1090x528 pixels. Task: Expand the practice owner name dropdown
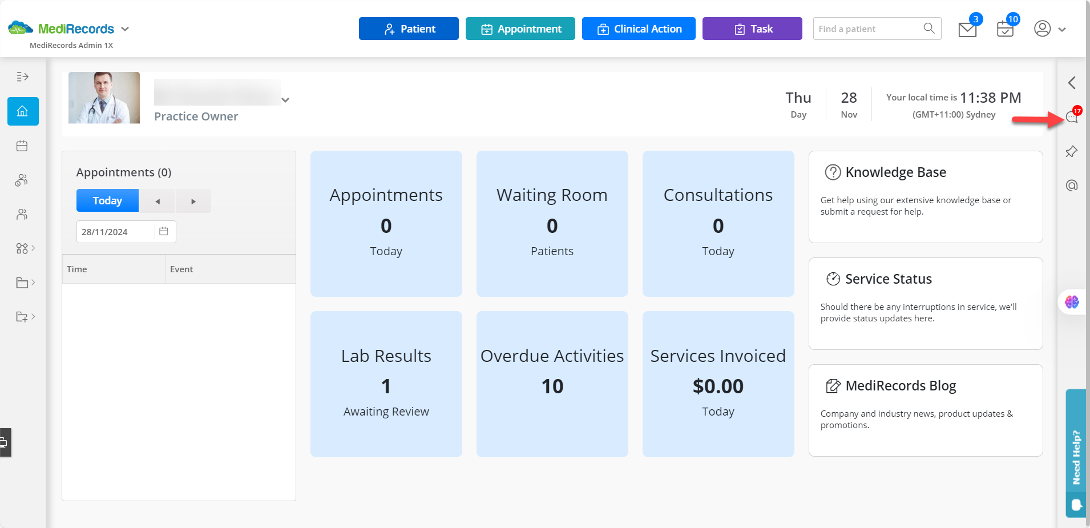point(285,100)
